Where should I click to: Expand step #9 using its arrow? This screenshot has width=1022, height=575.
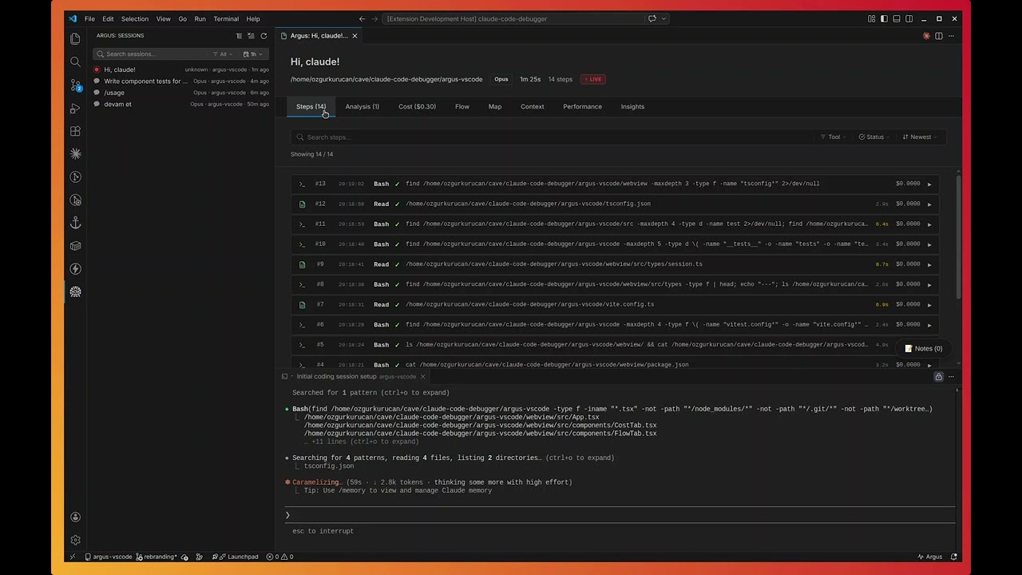coord(929,264)
